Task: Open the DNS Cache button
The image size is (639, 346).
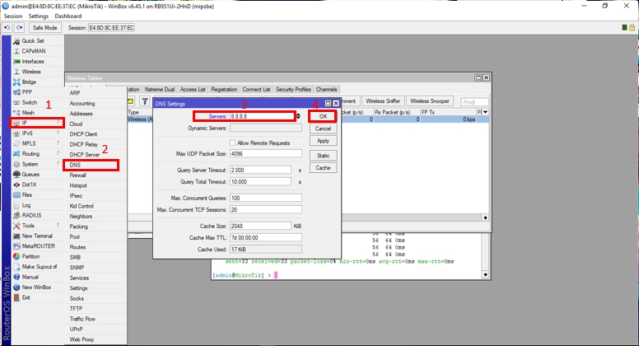Action: click(323, 168)
